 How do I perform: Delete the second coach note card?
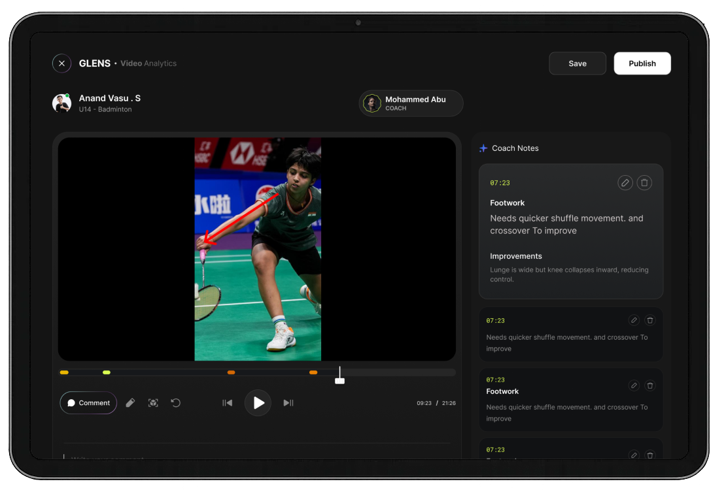tap(649, 320)
